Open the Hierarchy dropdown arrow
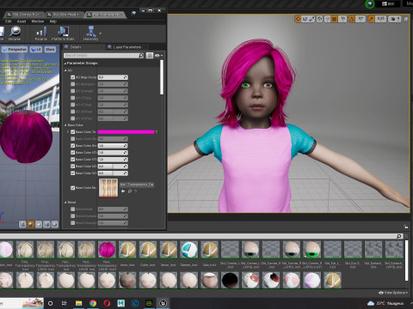 [x=100, y=33]
